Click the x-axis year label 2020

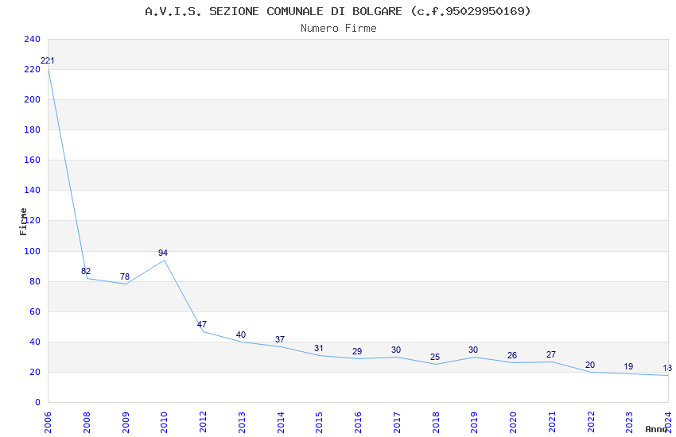click(514, 423)
